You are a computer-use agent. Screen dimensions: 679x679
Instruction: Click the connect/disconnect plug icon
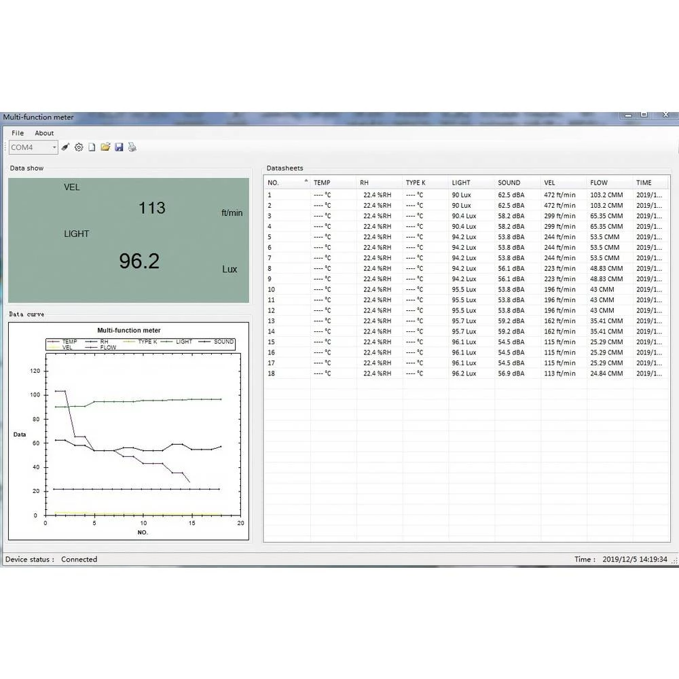(65, 147)
